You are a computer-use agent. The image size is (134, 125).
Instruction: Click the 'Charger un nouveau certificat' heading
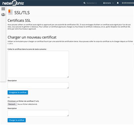32,37
